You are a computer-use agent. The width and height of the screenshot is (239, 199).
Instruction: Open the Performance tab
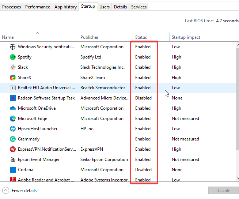click(38, 7)
